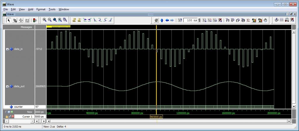The height and width of the screenshot is (131, 299).
Task: Click the blue up arrow icon
Action: (x=162, y=20)
